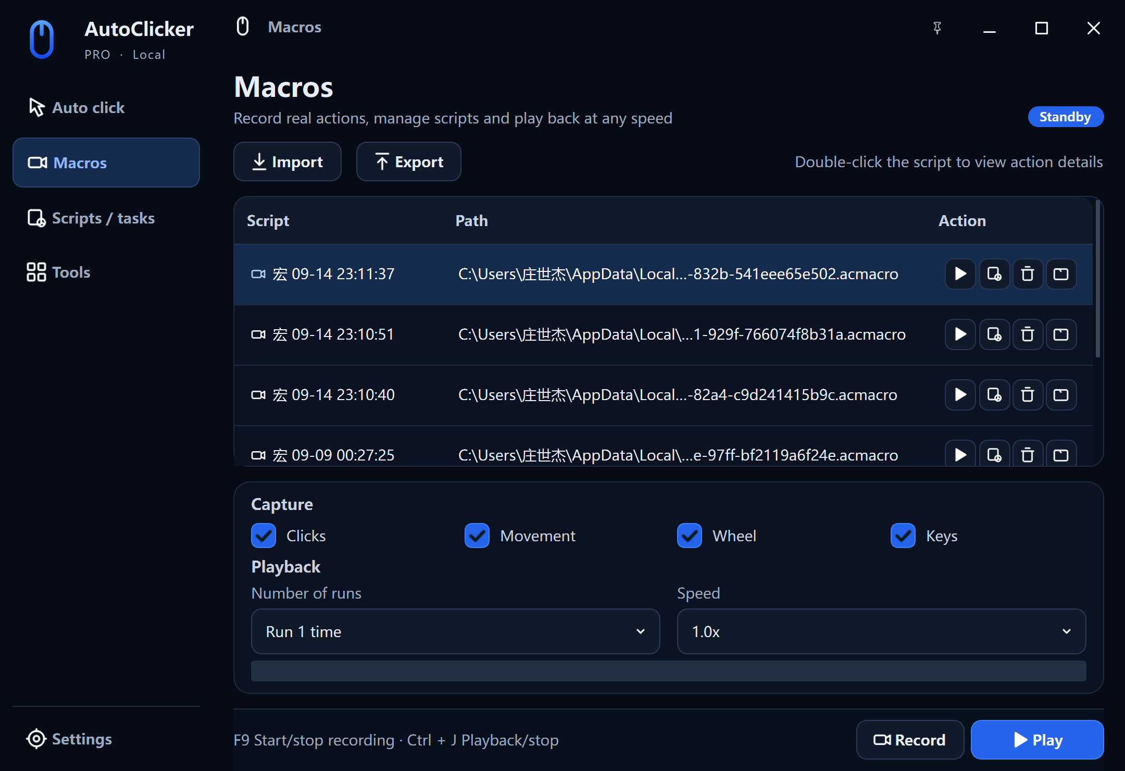The image size is (1125, 771).
Task: Select the 宏 09-09 00:27:25 script name
Action: (333, 455)
